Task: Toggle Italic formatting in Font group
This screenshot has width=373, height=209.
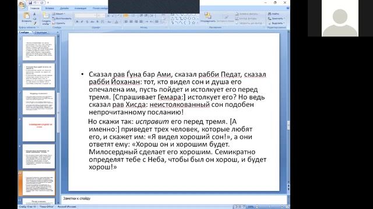Action: point(82,21)
